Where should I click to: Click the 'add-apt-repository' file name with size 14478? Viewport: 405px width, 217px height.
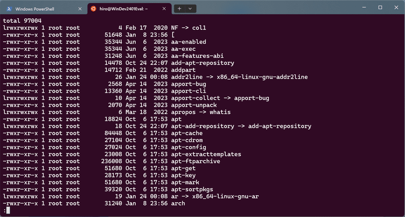pos(202,63)
